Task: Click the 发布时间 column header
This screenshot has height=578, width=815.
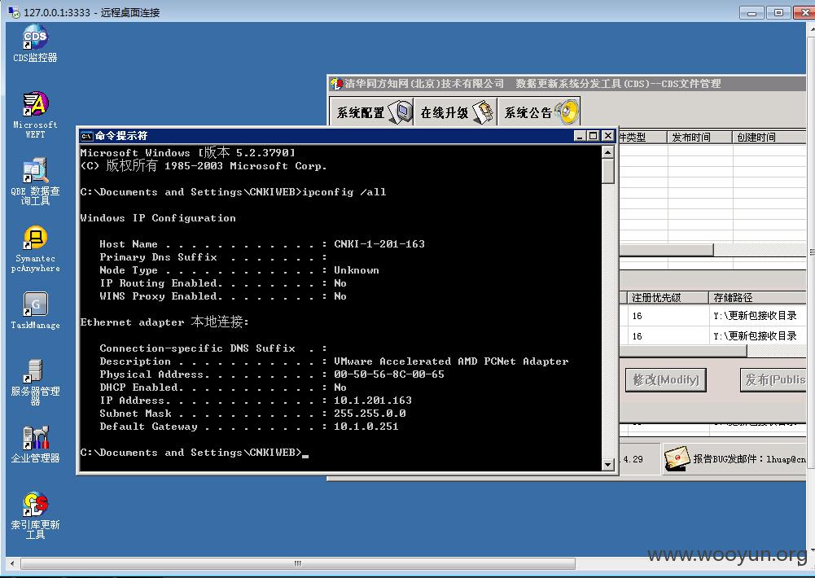Action: [x=700, y=138]
